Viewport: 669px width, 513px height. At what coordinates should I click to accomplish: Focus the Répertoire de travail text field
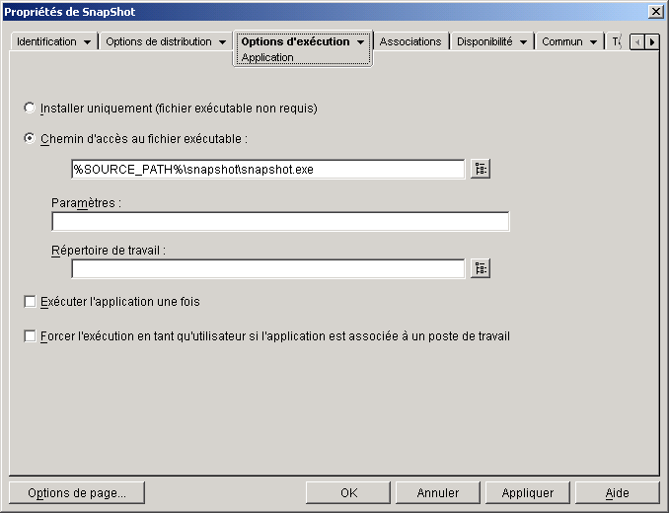click(x=268, y=268)
